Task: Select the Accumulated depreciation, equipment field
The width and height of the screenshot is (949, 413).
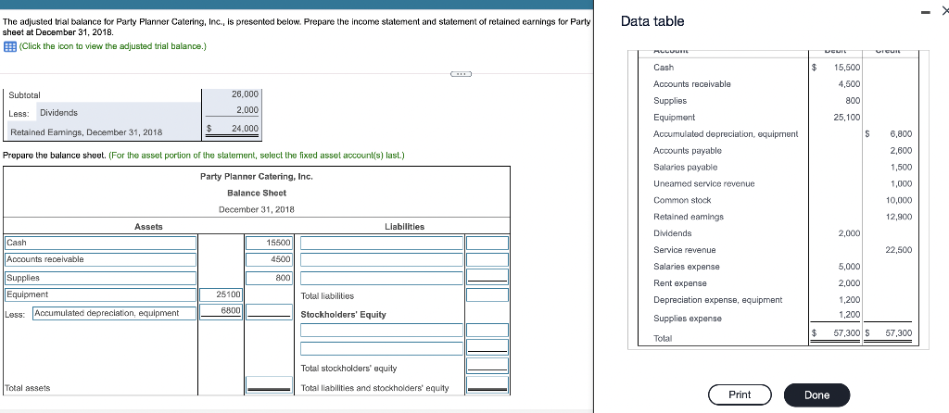Action: pyautogui.click(x=114, y=313)
